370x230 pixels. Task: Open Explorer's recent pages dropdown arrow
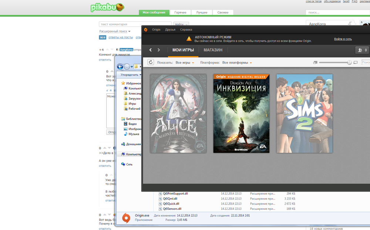[x=132, y=67]
